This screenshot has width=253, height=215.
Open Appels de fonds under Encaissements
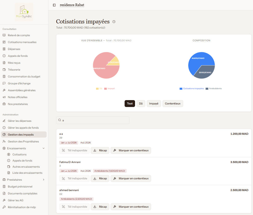22,160
